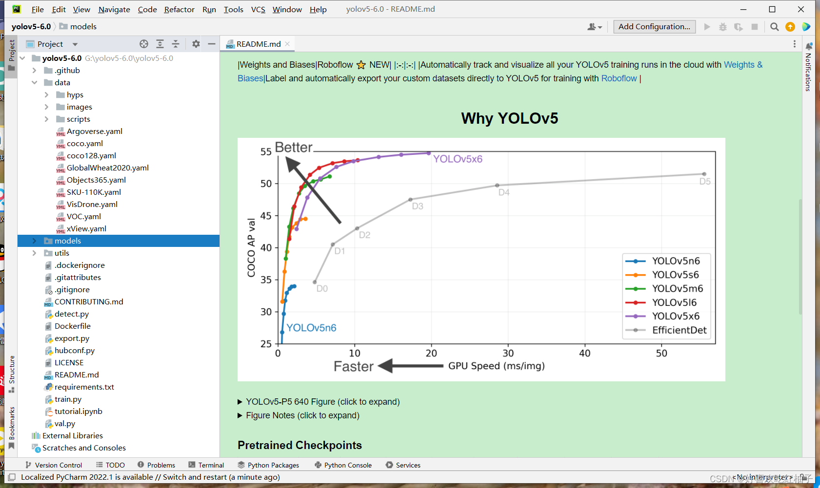Open the VCS menu
Screen dimensions: 820x488
(x=258, y=9)
